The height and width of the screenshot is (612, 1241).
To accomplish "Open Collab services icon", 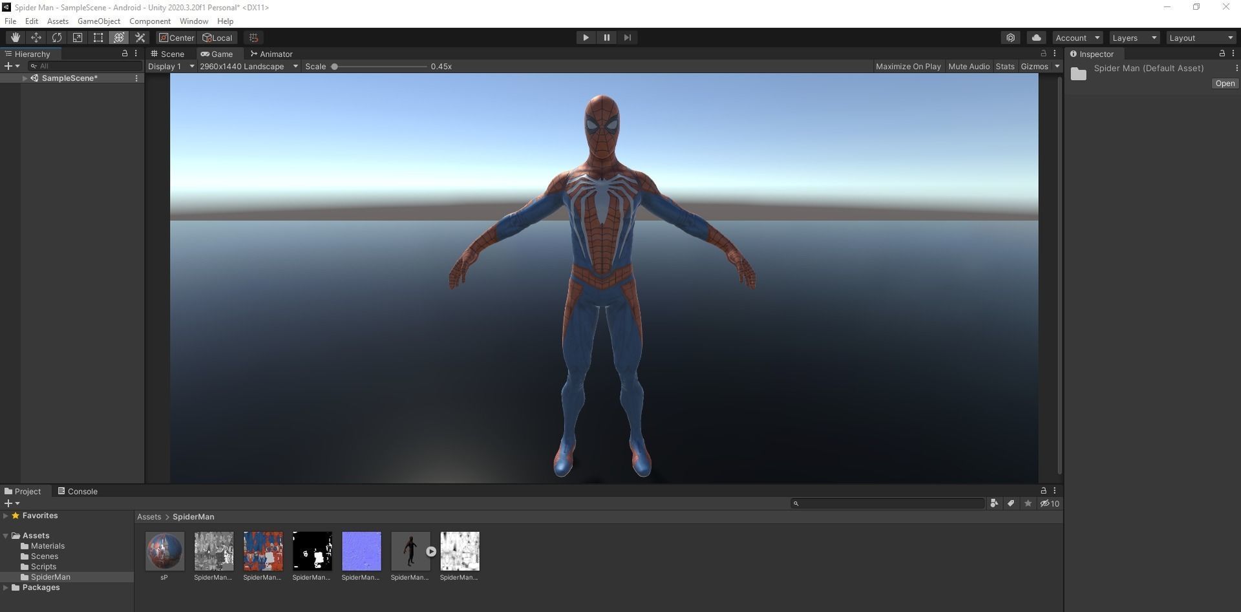I will click(1011, 37).
